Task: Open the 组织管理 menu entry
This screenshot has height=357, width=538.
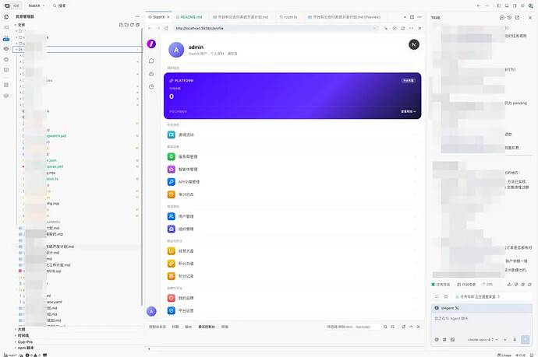Action: (x=292, y=229)
